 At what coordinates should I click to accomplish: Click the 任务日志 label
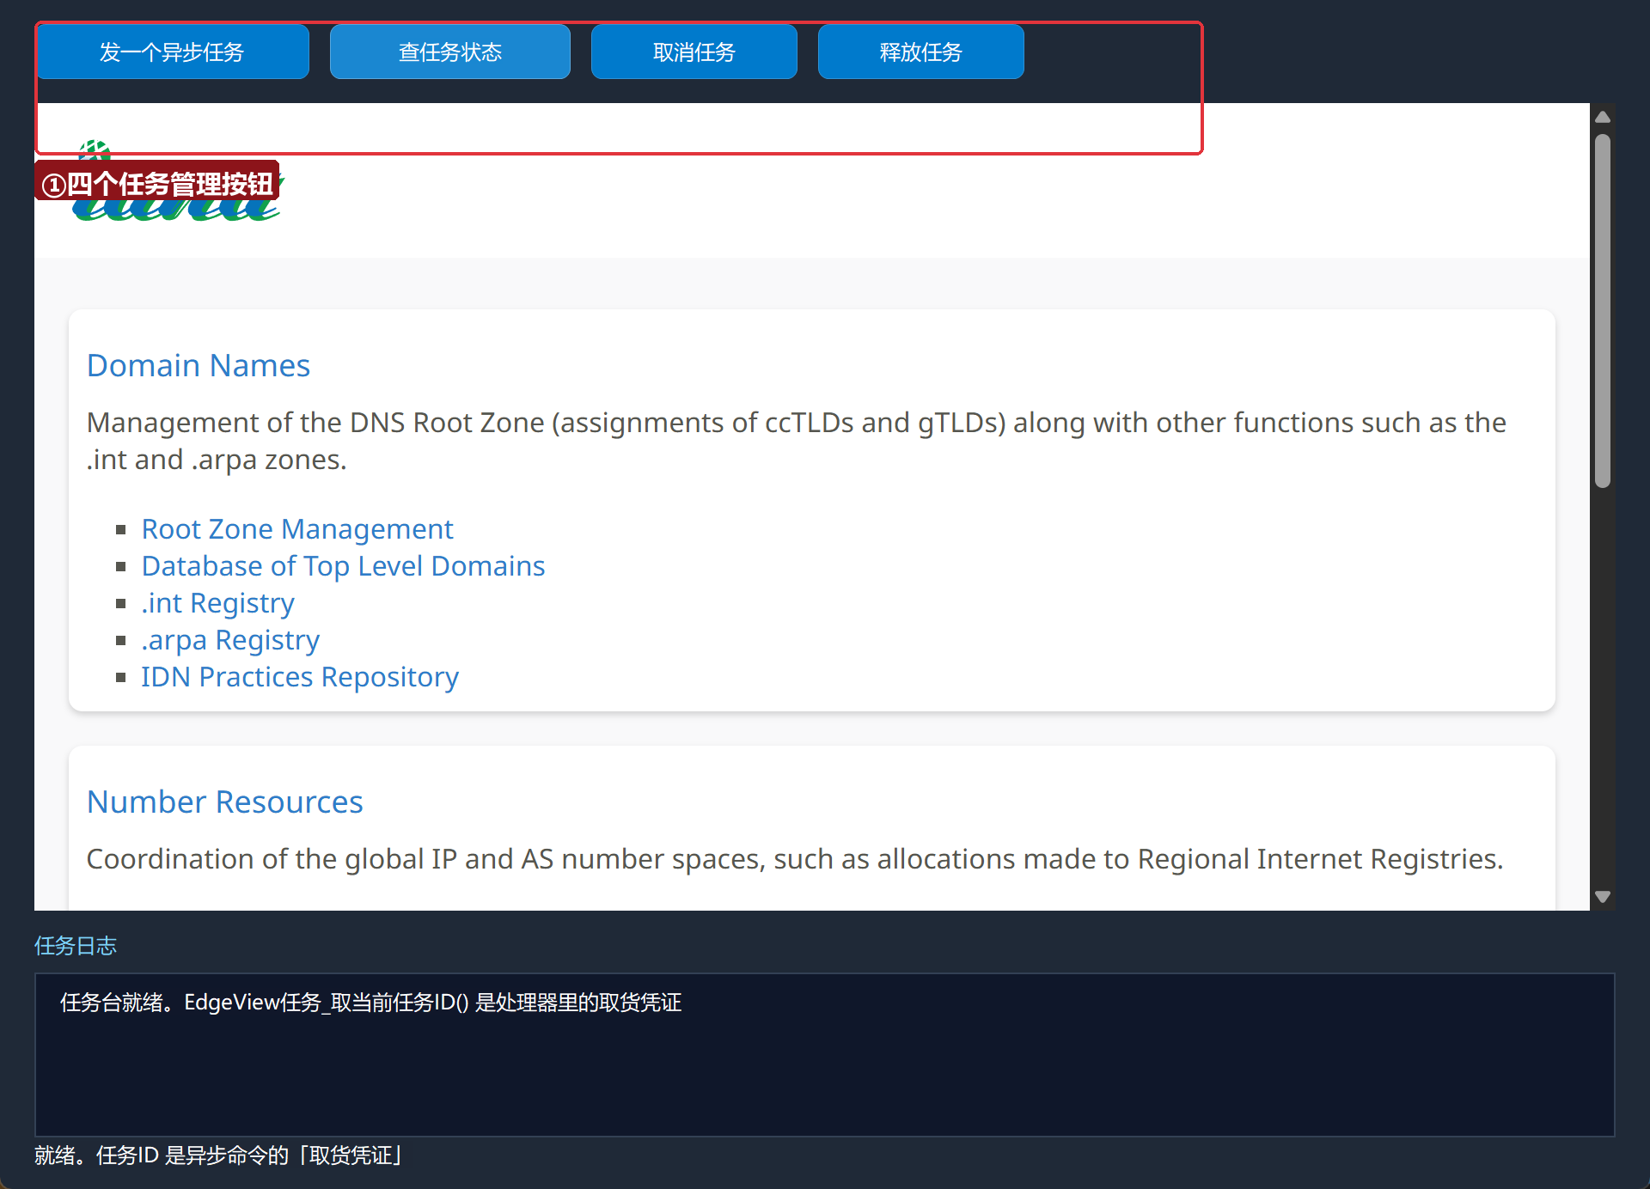(x=76, y=946)
